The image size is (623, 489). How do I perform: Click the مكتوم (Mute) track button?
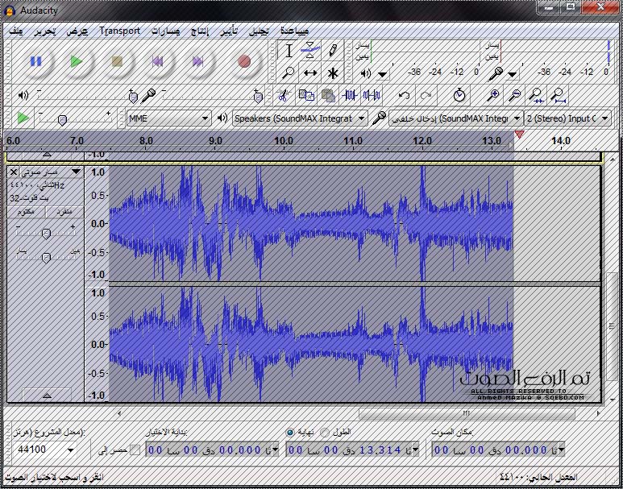[x=26, y=212]
